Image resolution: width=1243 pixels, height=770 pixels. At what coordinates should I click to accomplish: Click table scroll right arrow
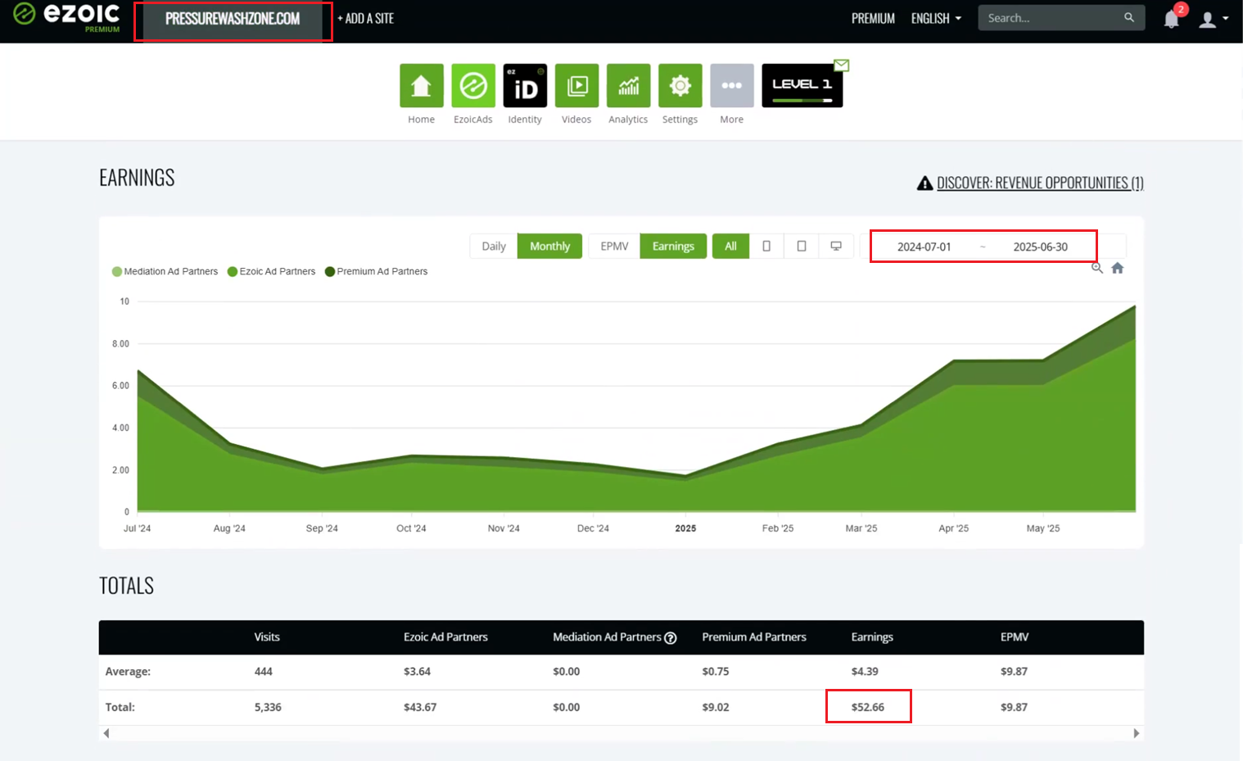pos(1137,733)
